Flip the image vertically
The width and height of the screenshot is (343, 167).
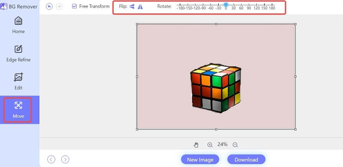(x=132, y=6)
